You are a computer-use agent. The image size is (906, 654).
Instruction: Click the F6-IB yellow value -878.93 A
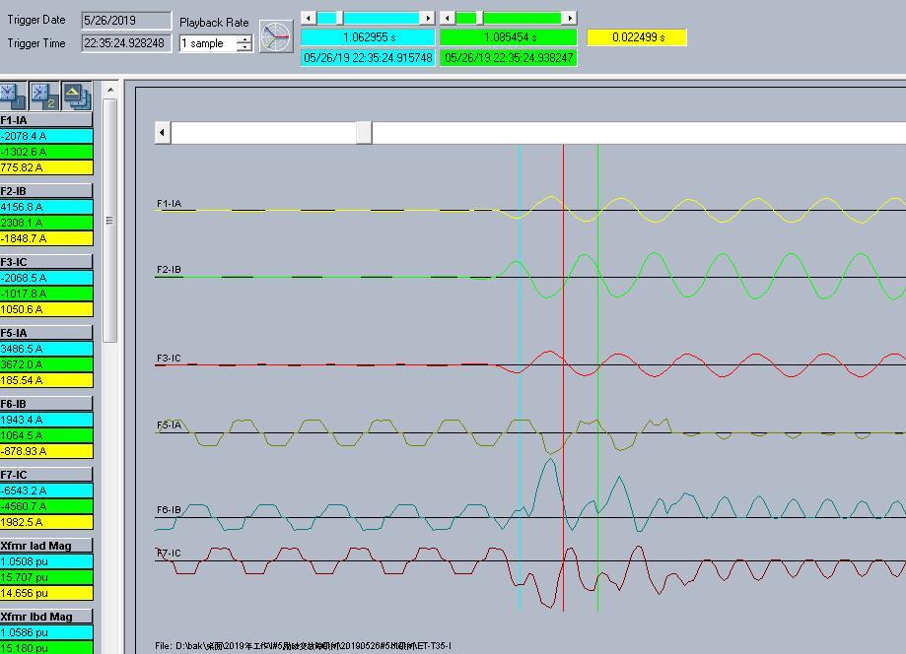[x=46, y=452]
